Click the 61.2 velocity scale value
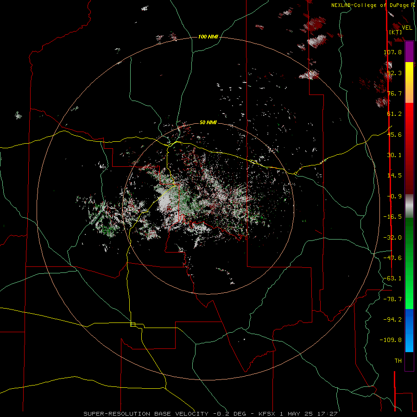The width and height of the screenshot is (417, 417). 394,114
